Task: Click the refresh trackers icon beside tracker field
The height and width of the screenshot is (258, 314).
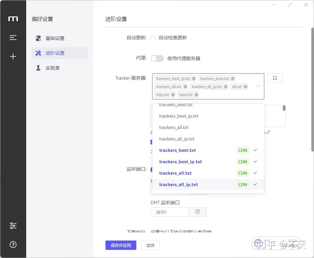Action: click(x=275, y=78)
